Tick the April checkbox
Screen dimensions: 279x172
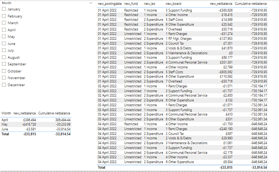pyautogui.click(x=4, y=30)
